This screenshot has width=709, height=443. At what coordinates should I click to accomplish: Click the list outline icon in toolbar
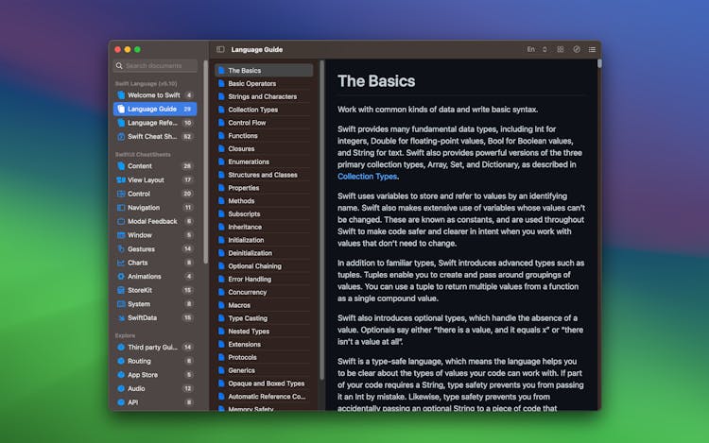tap(592, 49)
